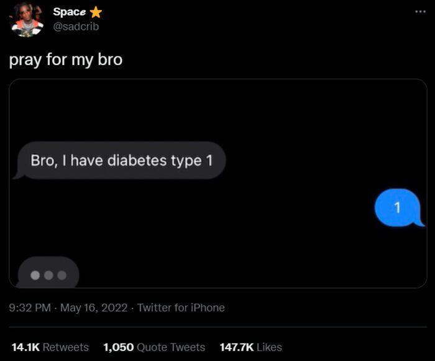
Task: View the 14.1K Retweets list
Action: 50,347
